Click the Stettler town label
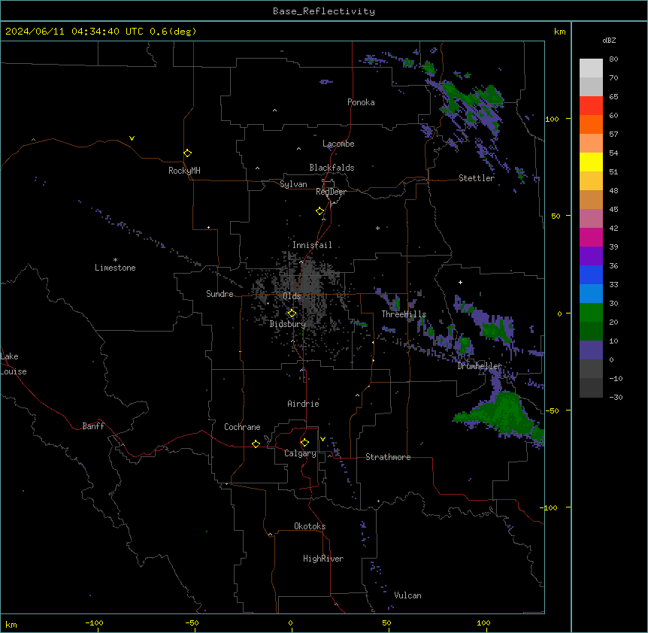648x633 pixels. (477, 178)
